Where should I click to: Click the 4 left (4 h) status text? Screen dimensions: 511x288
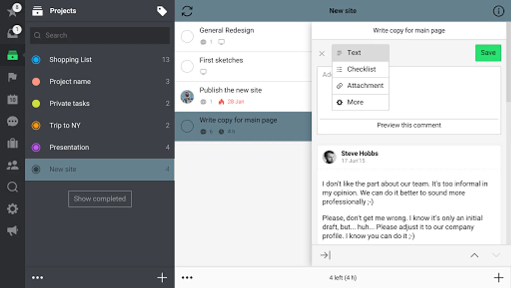tap(343, 278)
